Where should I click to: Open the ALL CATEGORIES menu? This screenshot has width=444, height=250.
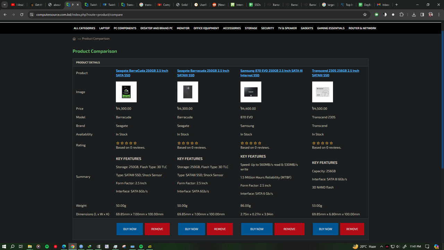tap(84, 28)
